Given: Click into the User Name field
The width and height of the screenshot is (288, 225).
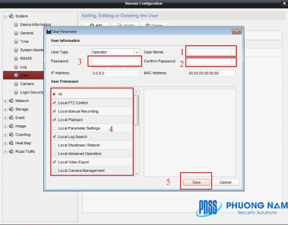Looking at the screenshot, I should tap(211, 52).
